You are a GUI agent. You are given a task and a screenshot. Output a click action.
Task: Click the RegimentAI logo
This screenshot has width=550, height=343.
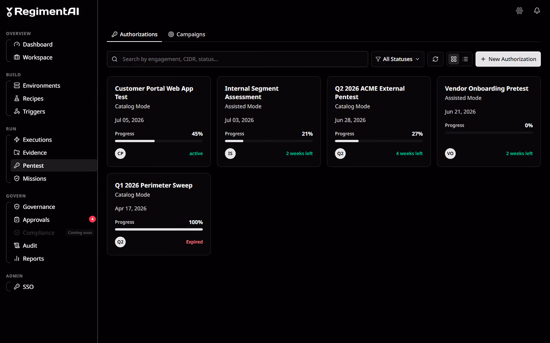pos(43,12)
